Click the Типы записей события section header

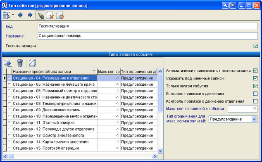[x=131, y=54]
